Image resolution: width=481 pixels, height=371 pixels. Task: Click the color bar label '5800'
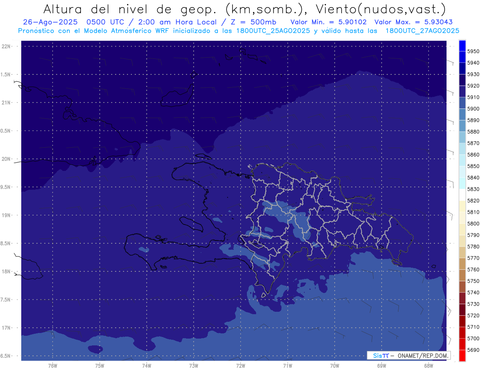pos(473,224)
